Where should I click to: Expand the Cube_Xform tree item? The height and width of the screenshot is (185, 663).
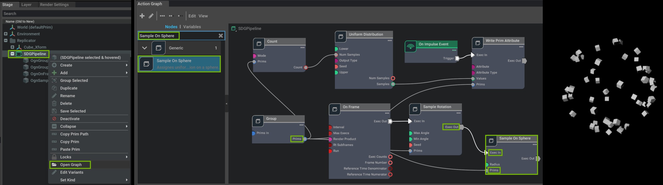[x=12, y=47]
